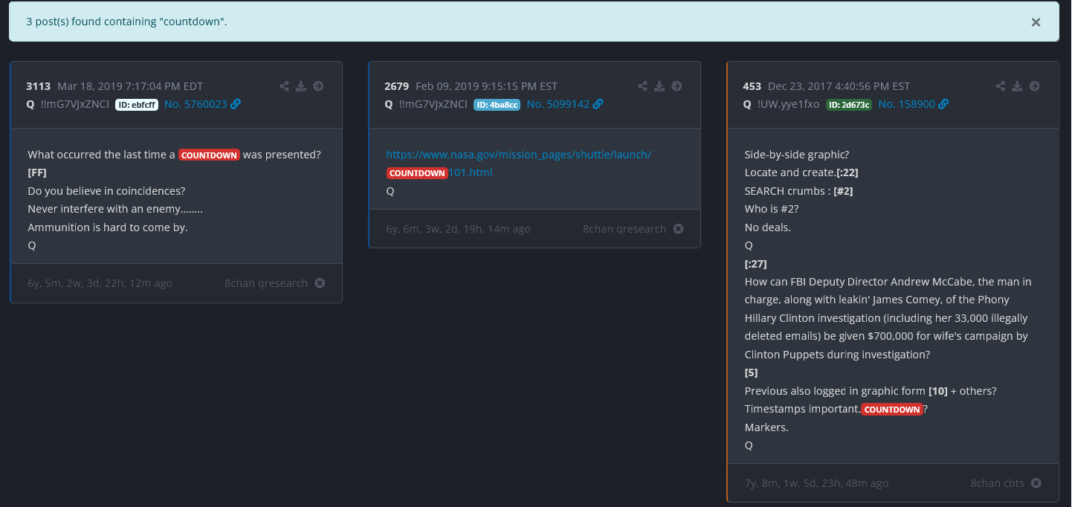Click the date Feb 09, 2019 9:15:15 PM EST
The image size is (1072, 507).
pos(486,86)
